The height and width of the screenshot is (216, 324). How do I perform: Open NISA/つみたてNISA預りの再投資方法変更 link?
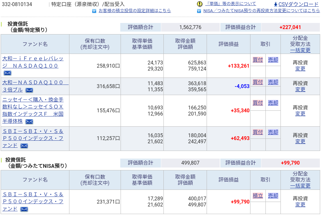[x=261, y=11]
